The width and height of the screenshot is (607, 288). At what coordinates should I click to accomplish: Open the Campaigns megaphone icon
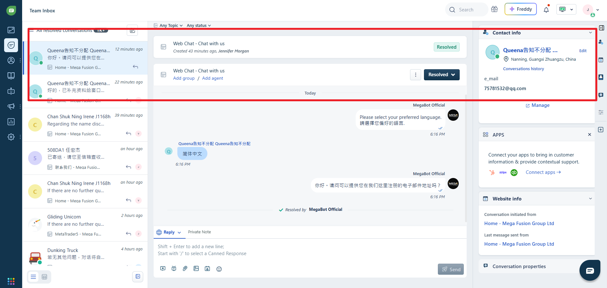coord(11,106)
